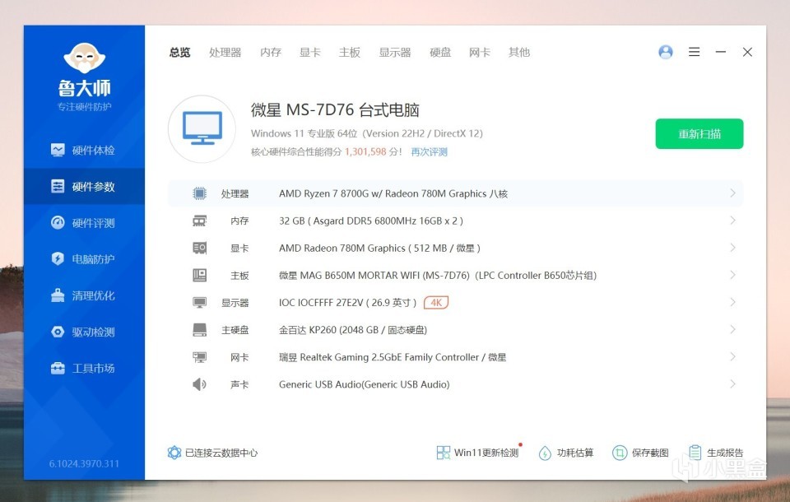Click 生成报告 generate report
Screen dimensions: 790x502
pos(716,453)
